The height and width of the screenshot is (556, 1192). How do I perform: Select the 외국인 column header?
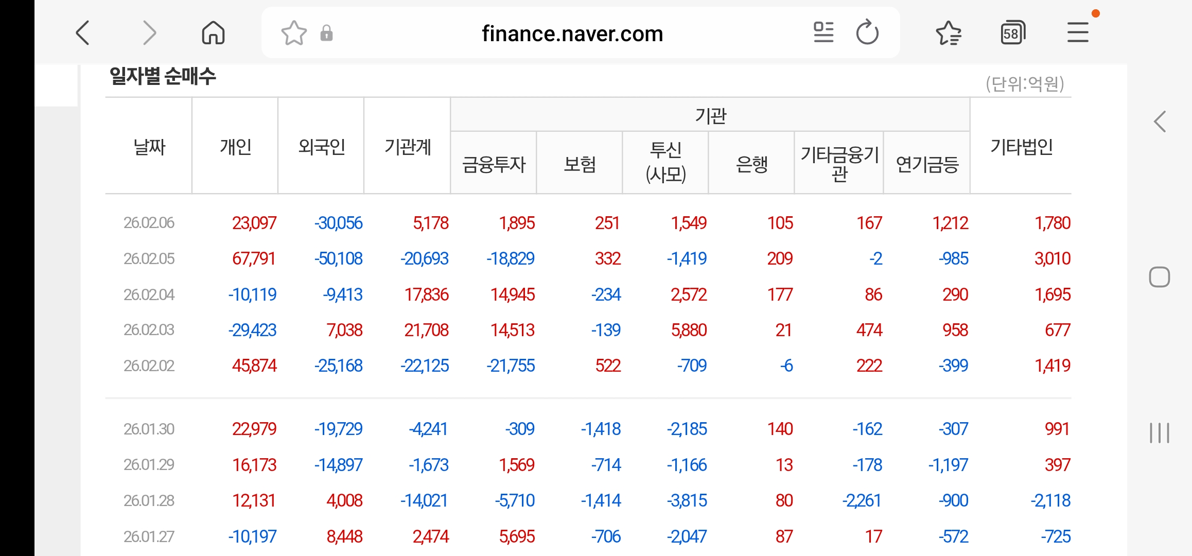click(321, 147)
